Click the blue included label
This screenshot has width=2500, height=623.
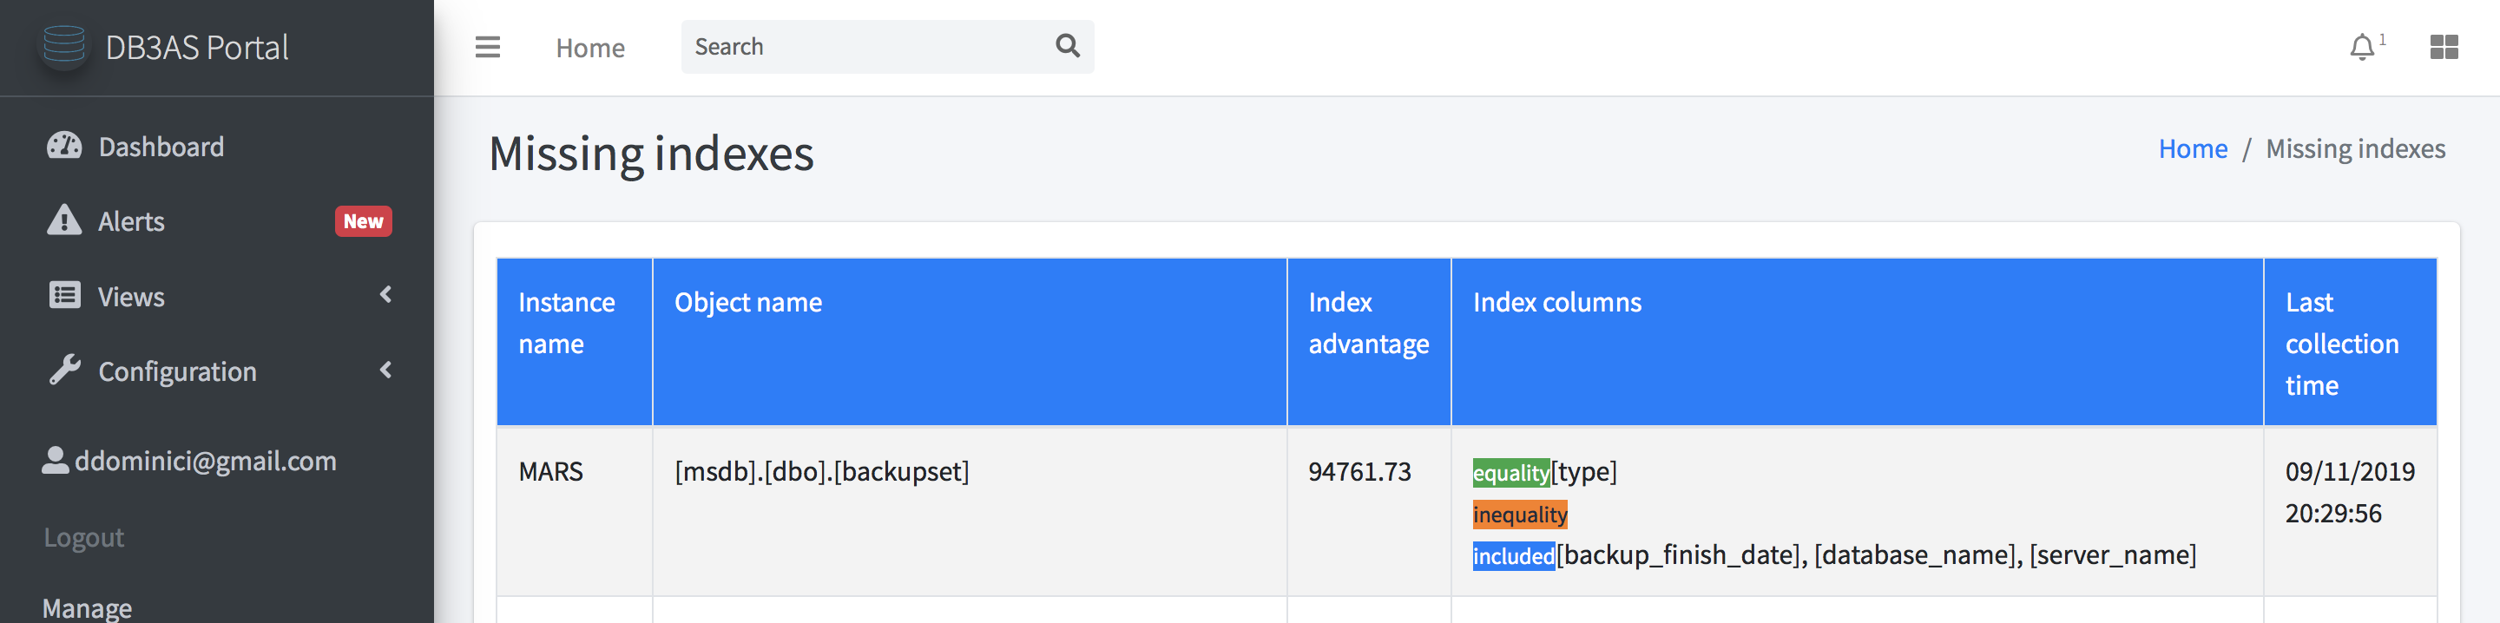1513,556
